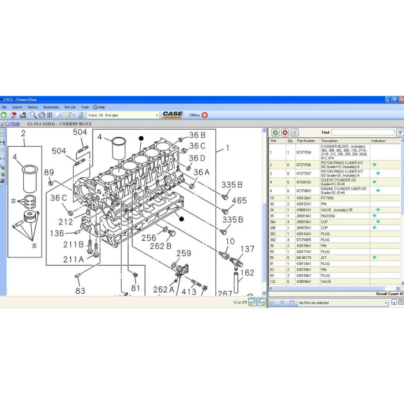This screenshot has height=404, width=404.
Task: Open the Case CE Europe catalog dropdown
Action: click(x=157, y=115)
